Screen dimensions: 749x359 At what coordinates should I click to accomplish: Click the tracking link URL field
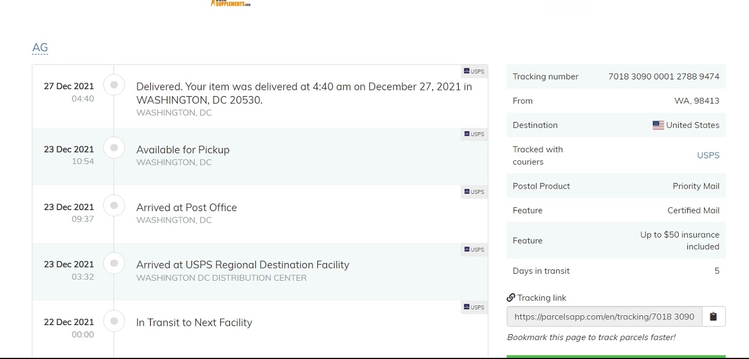click(x=604, y=316)
